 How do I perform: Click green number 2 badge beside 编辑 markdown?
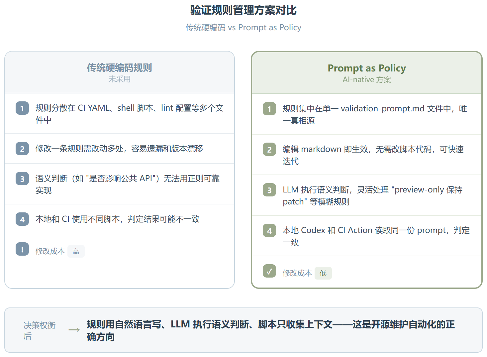[x=269, y=149]
